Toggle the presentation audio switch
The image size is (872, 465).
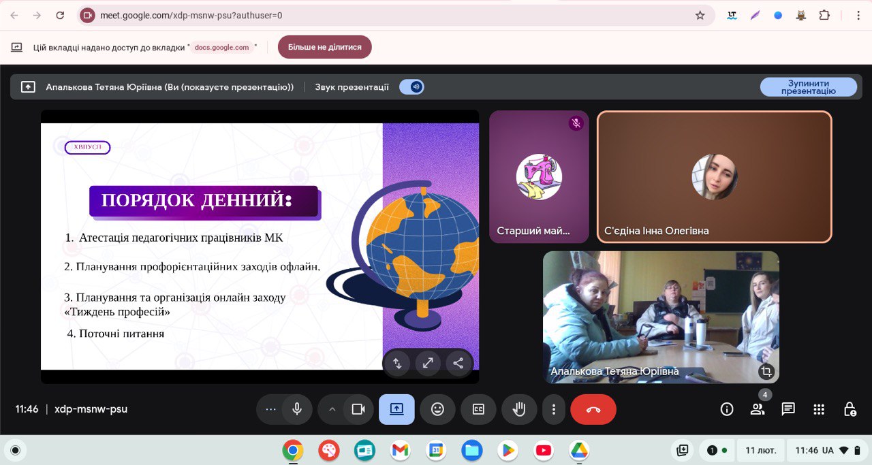pyautogui.click(x=411, y=87)
